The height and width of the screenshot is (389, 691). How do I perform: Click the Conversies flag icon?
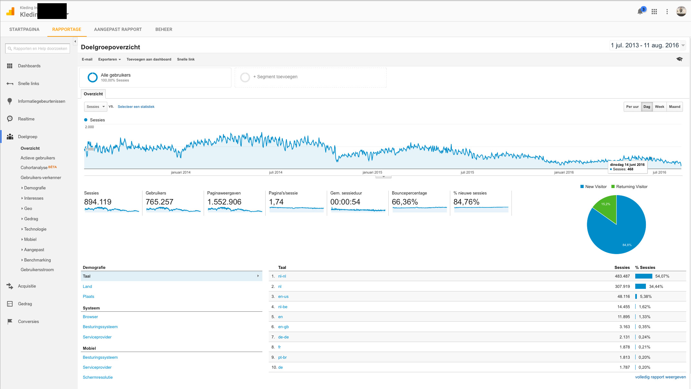[x=10, y=321]
